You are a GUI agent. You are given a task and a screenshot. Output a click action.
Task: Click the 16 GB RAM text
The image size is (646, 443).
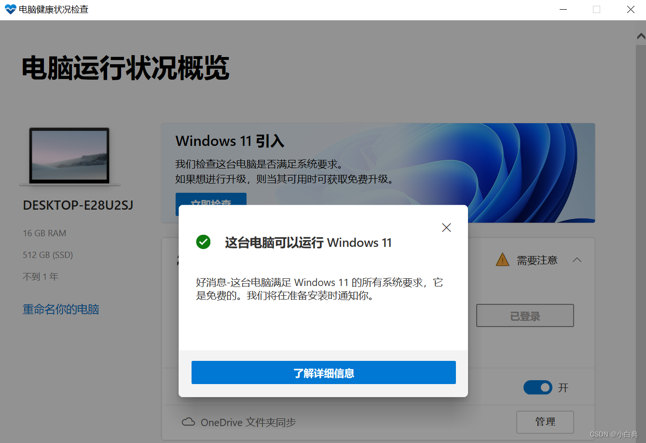click(44, 233)
